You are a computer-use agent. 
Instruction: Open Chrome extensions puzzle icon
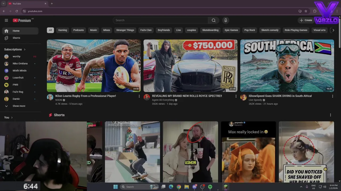point(315,11)
